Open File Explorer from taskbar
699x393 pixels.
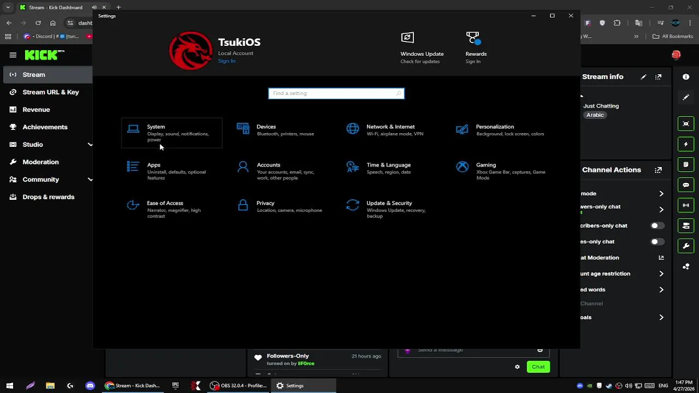tap(50, 386)
